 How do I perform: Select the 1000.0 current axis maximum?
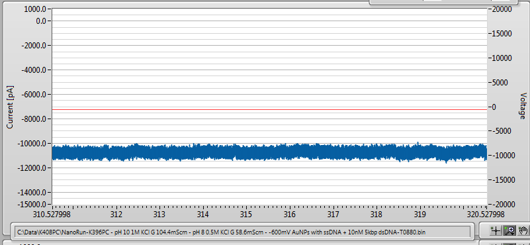point(35,9)
